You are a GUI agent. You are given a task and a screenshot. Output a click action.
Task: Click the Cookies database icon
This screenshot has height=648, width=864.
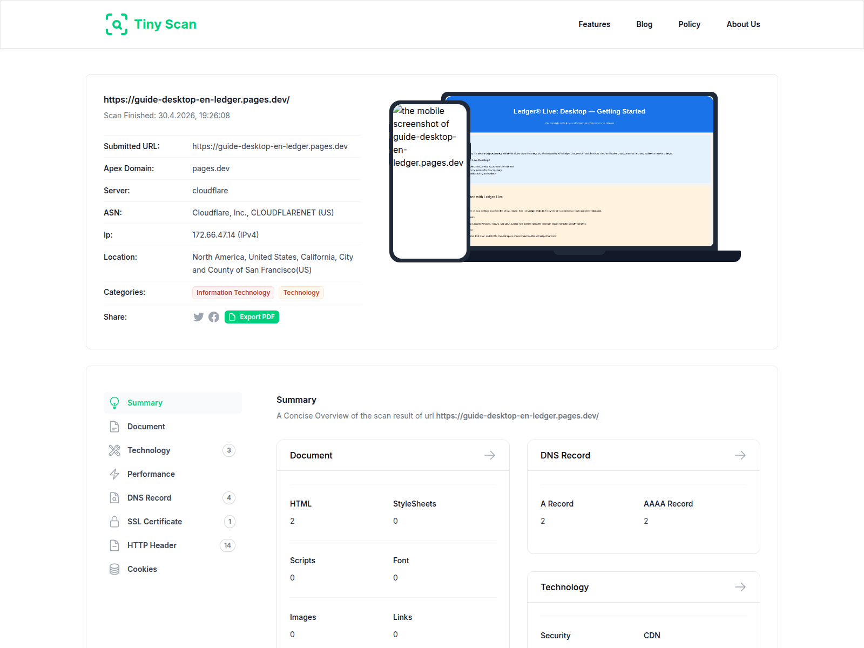coord(114,569)
